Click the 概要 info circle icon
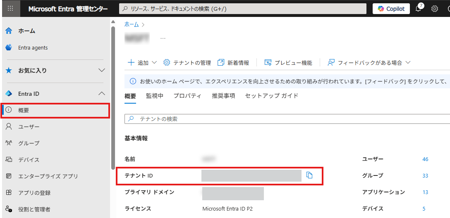The image size is (450, 218). tap(9, 110)
